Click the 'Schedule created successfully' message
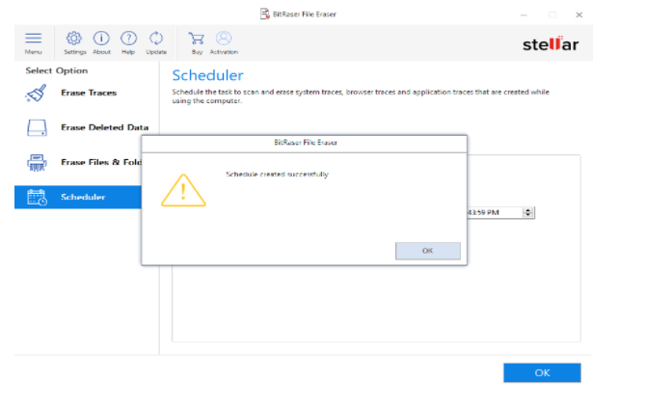Viewport: 646px width, 408px height. pos(277,175)
